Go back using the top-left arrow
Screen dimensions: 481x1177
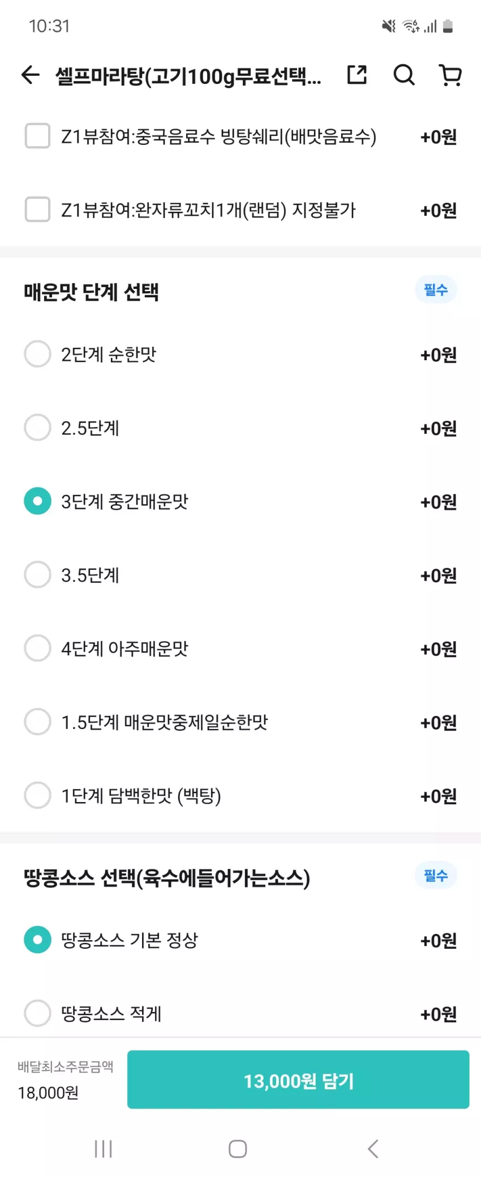31,75
